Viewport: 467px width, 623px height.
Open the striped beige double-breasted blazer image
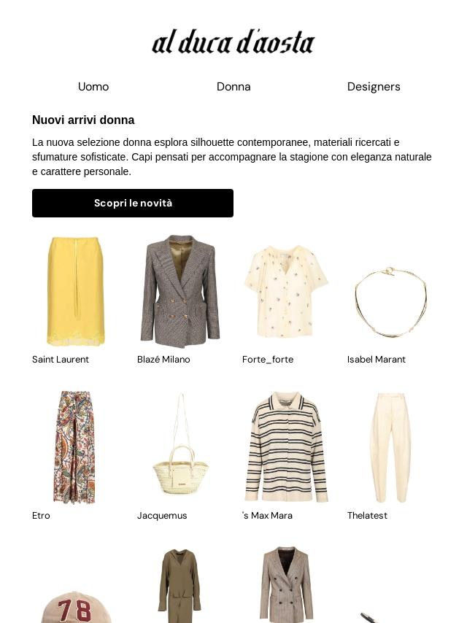click(286, 585)
